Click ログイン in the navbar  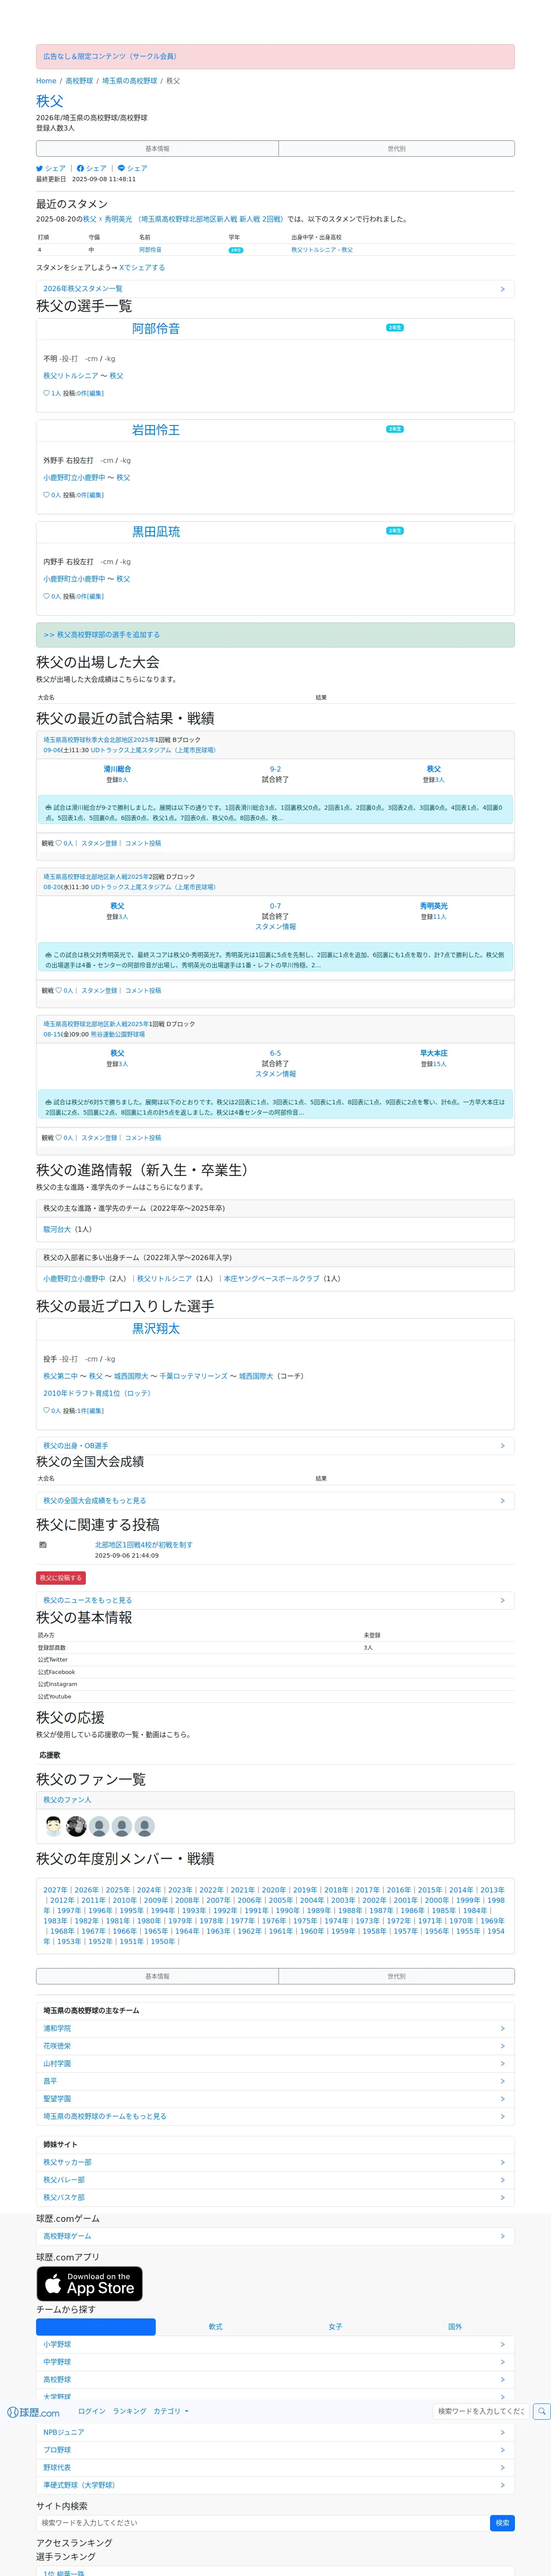pyautogui.click(x=92, y=2411)
